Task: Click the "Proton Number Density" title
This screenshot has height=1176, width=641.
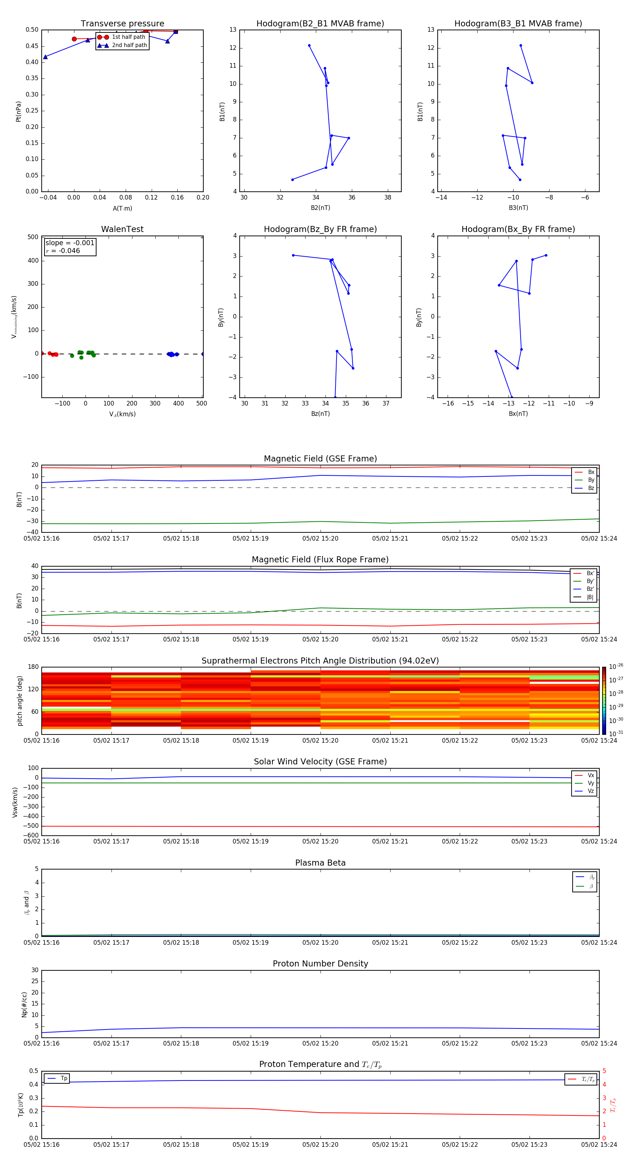Action: click(320, 964)
